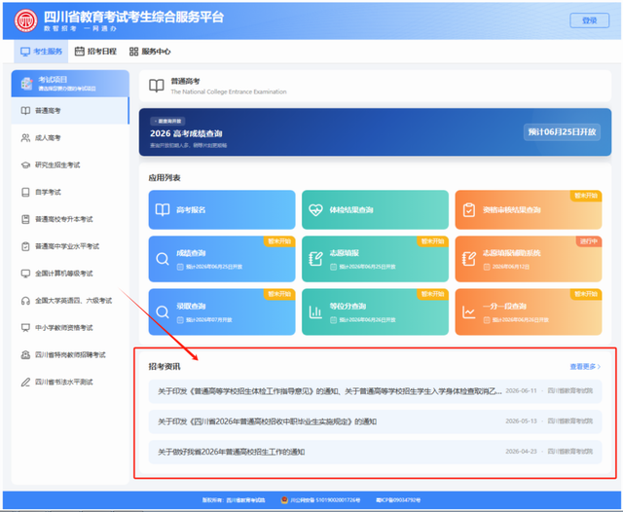Click the monitor icon for 全国计算机等级考试

pyautogui.click(x=25, y=274)
